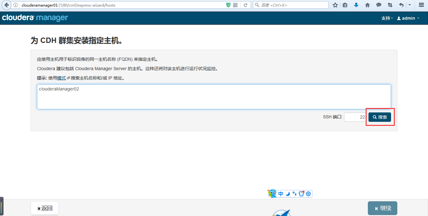The image size is (428, 216).
Task: Click the hostnames text area with clouderaManager02
Action: (x=214, y=97)
